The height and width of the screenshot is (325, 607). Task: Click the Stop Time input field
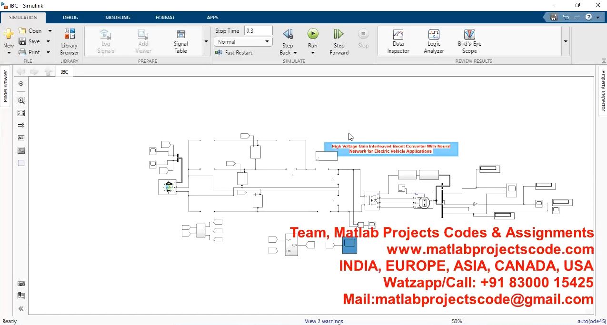pos(259,31)
